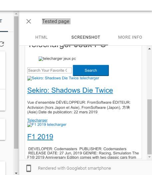The image size is (152, 175).
Task: Click the left pane scroll down arrow
Action: pos(16,173)
